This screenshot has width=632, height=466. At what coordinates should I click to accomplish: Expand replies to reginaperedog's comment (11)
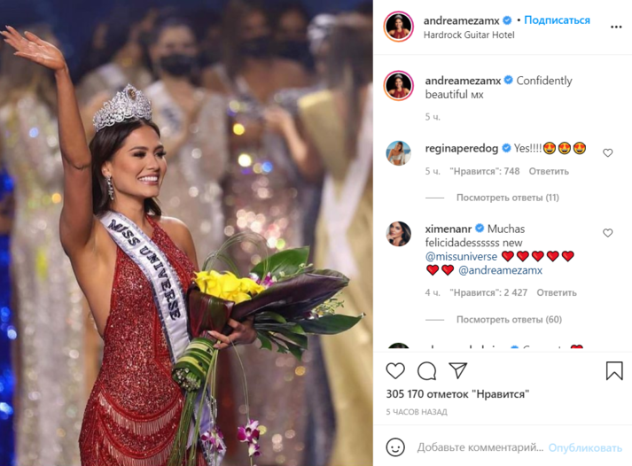[x=507, y=198]
